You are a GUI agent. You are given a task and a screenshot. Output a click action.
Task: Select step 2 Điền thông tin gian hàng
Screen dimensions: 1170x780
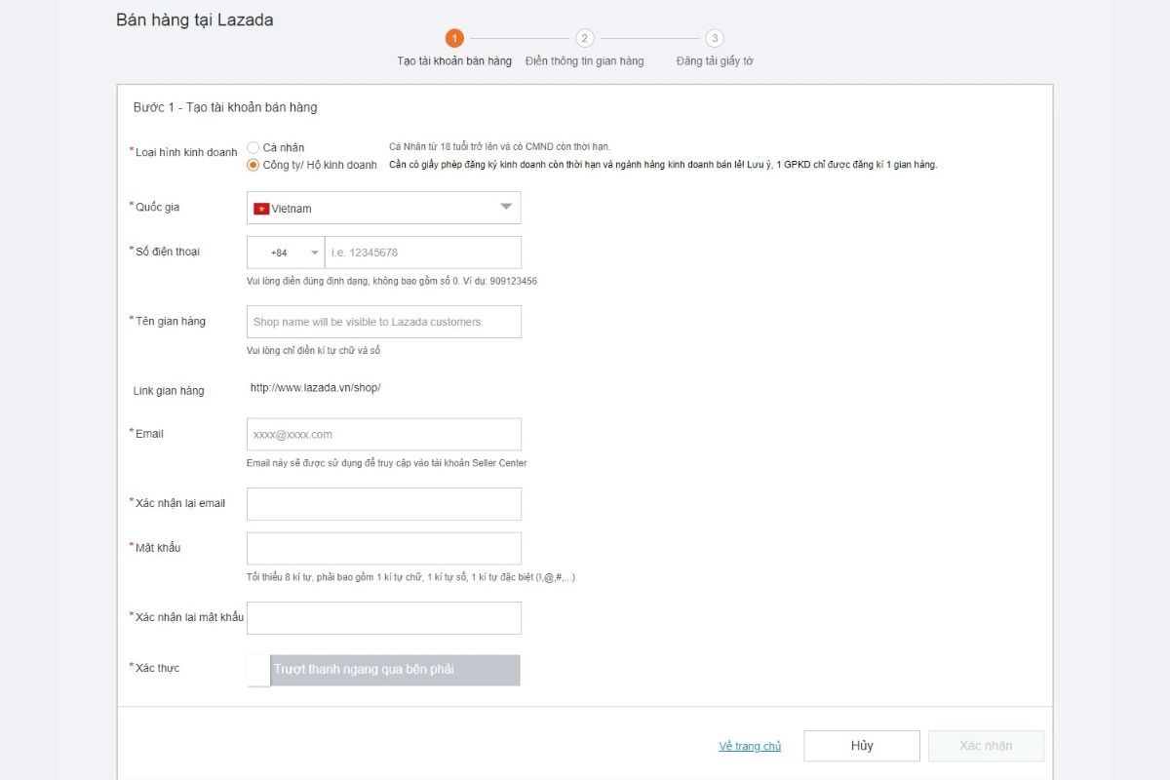[584, 60]
